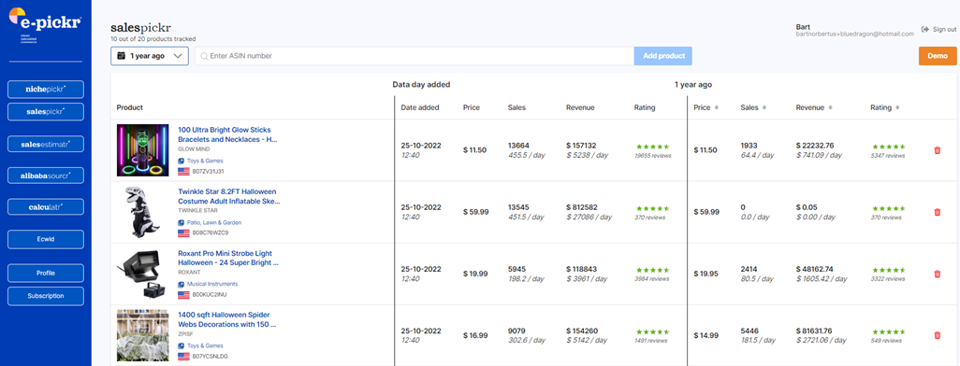Open calculatr in the sidebar
Viewport: 960px width, 366px height.
(x=45, y=207)
